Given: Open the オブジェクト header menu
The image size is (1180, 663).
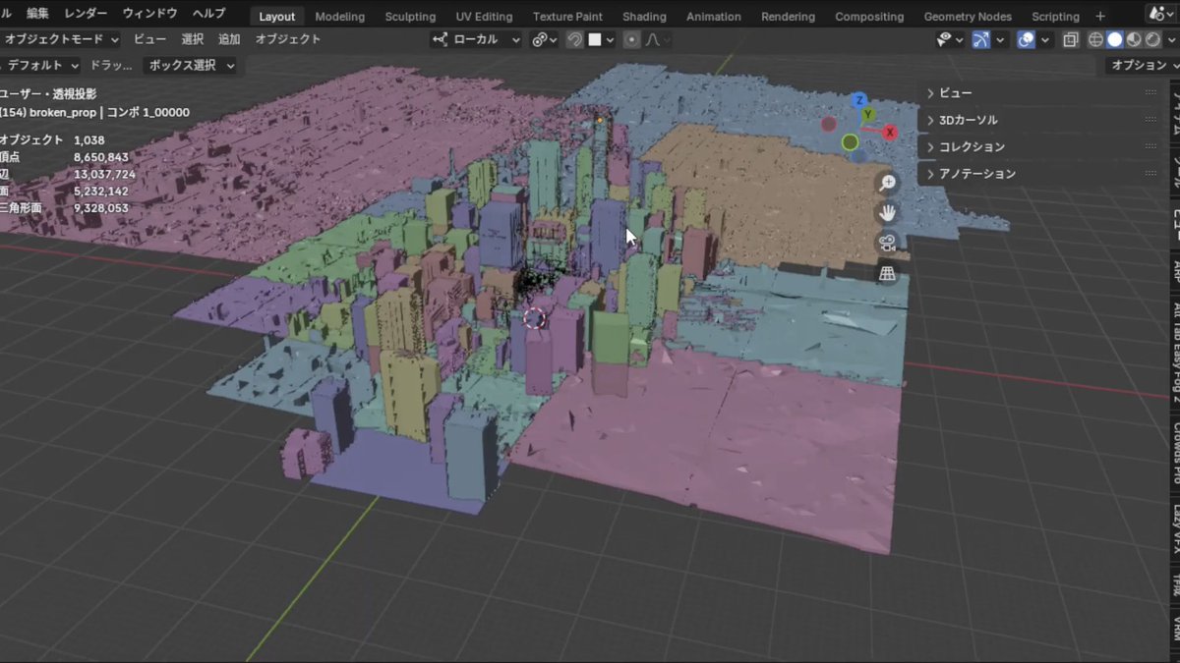Looking at the screenshot, I should pos(288,39).
